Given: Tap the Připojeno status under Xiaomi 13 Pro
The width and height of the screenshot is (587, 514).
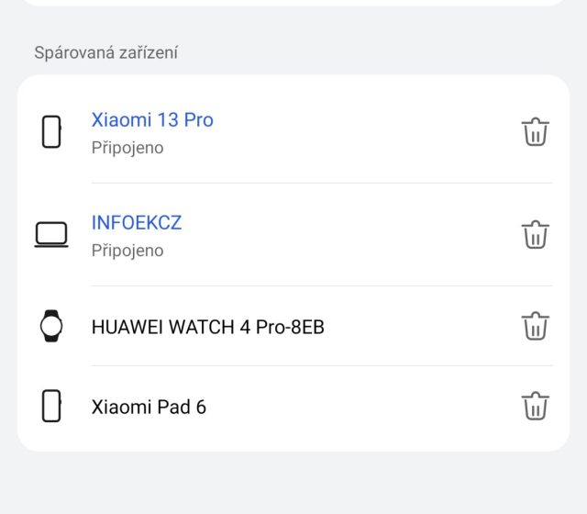Looking at the screenshot, I should [127, 148].
